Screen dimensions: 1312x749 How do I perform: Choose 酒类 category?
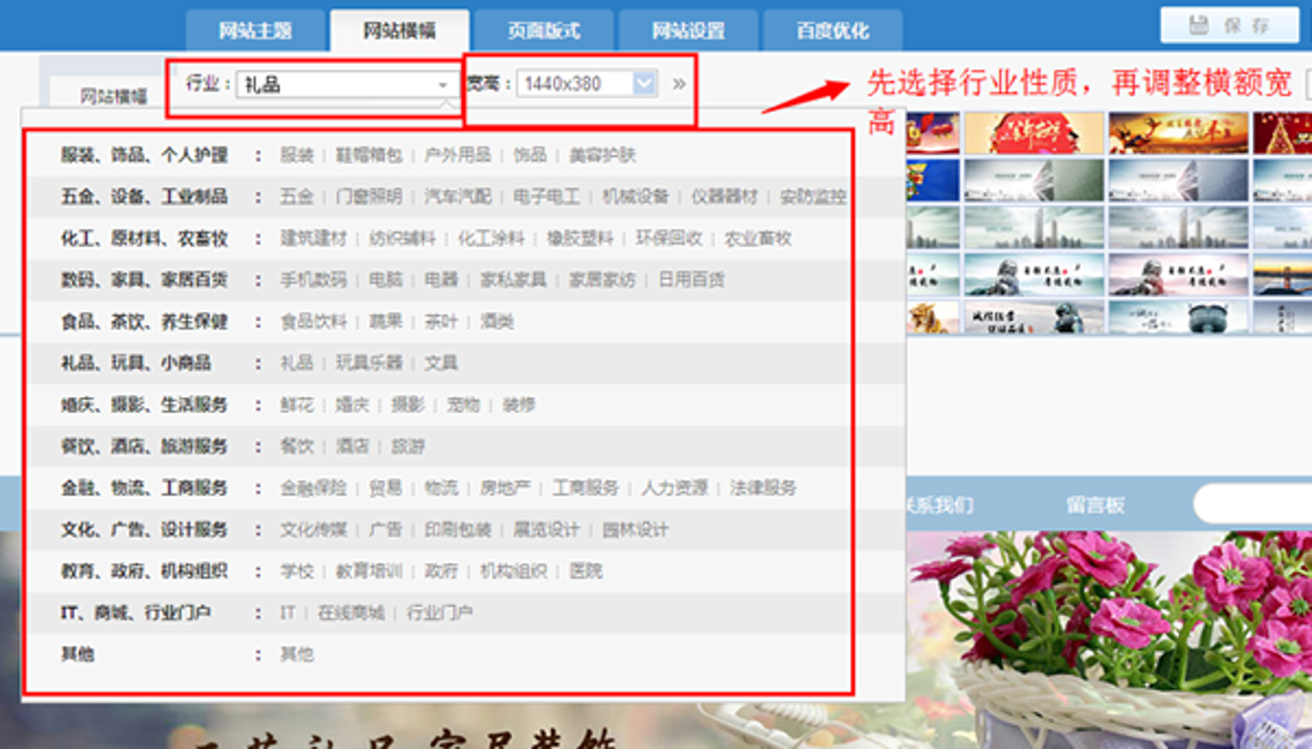497,322
